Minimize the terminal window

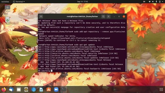pyautogui.click(x=114, y=17)
